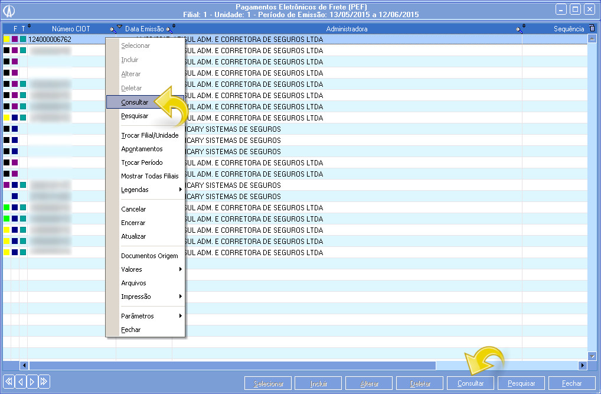Expand the Legendas submenu
This screenshot has width=601, height=394.
pos(145,190)
